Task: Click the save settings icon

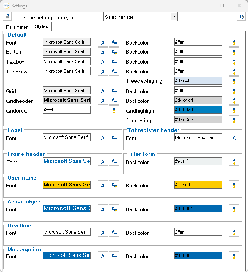Action: pos(7,17)
